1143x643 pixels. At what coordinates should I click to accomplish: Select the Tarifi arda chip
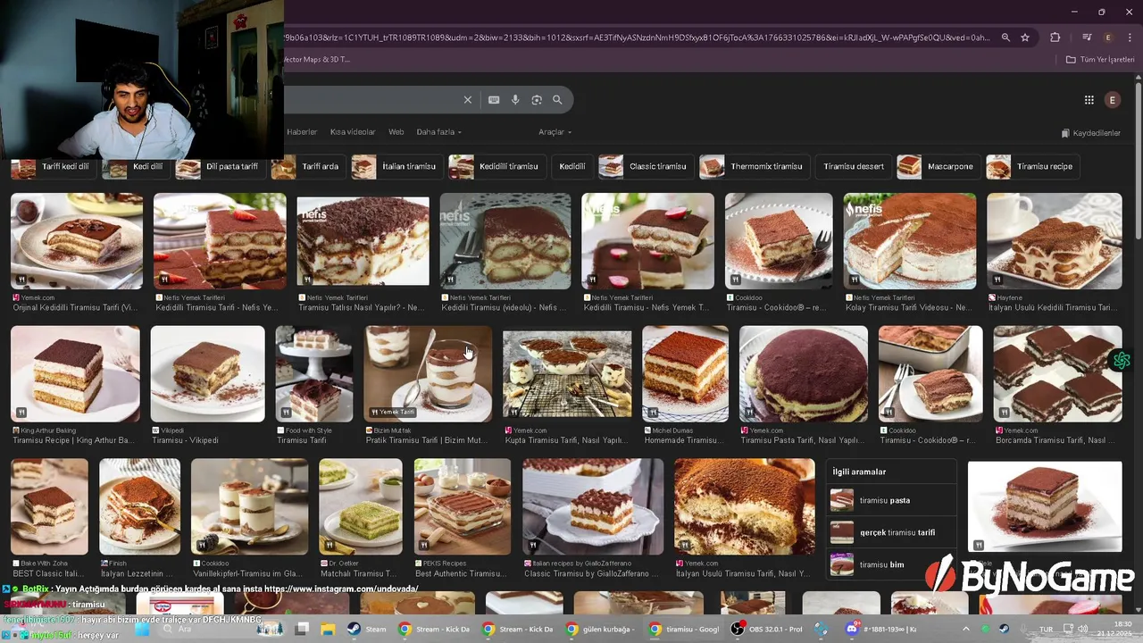tap(307, 167)
